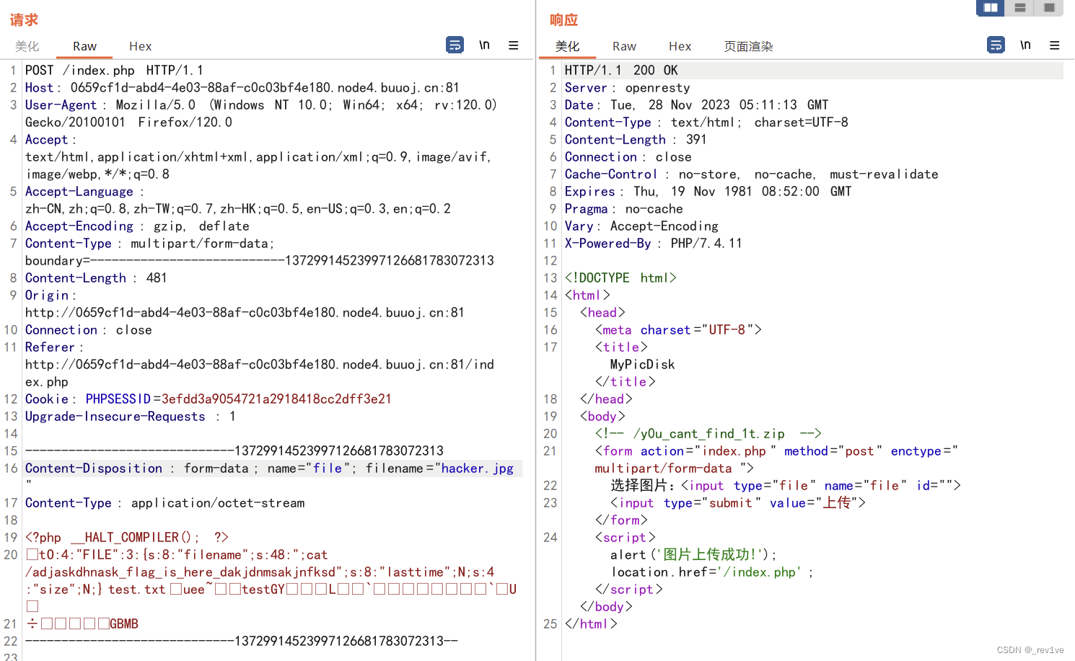Click the User-Agent header name
1075x661 pixels.
click(x=61, y=105)
